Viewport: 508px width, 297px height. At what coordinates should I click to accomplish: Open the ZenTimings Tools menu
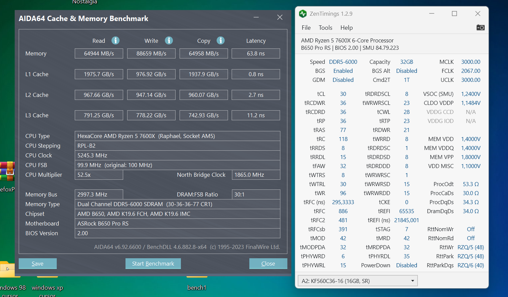tap(325, 28)
